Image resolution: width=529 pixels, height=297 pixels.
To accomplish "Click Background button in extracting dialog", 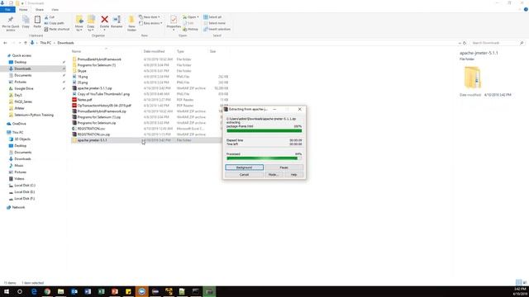I will (x=245, y=167).
